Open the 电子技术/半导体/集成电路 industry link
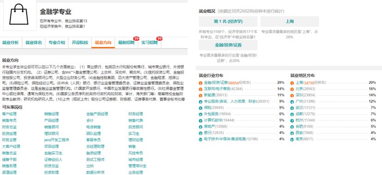Screen dimensions: 382x175 225,139
